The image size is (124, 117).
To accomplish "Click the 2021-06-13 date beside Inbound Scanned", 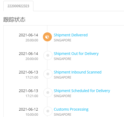I will (28, 72).
